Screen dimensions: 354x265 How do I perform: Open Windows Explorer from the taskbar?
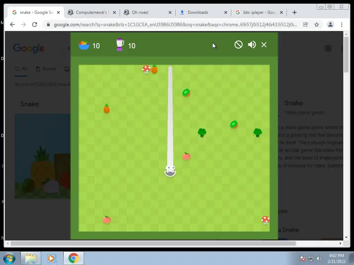click(31, 258)
